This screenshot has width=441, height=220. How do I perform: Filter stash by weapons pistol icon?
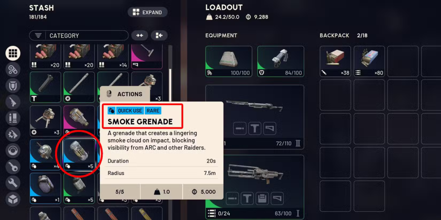pos(13,102)
